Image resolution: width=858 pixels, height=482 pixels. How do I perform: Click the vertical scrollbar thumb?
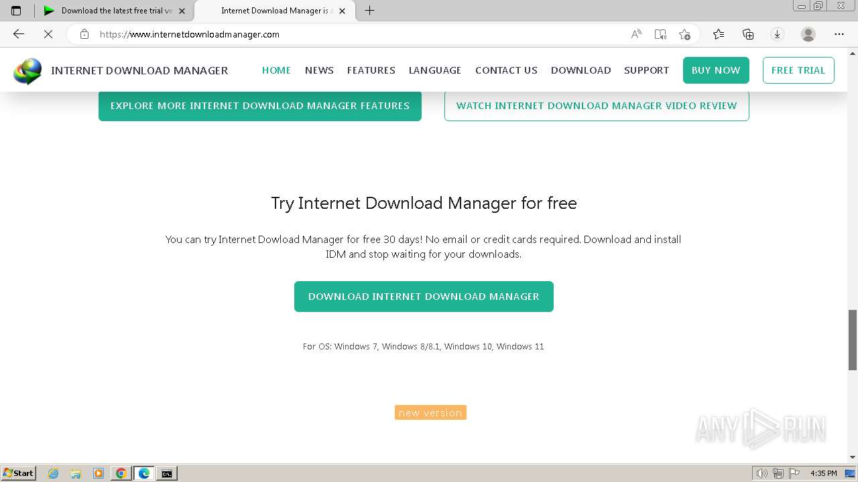853,339
